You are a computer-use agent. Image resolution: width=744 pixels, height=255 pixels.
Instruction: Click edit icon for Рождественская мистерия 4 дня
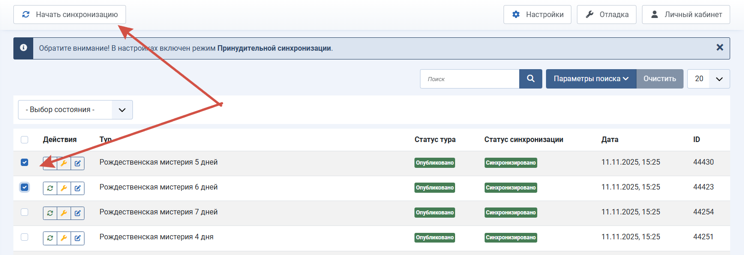(x=78, y=238)
